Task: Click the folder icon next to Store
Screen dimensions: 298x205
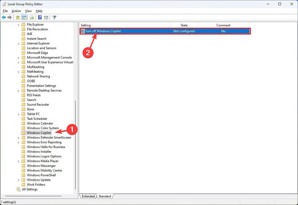Action: (23, 109)
